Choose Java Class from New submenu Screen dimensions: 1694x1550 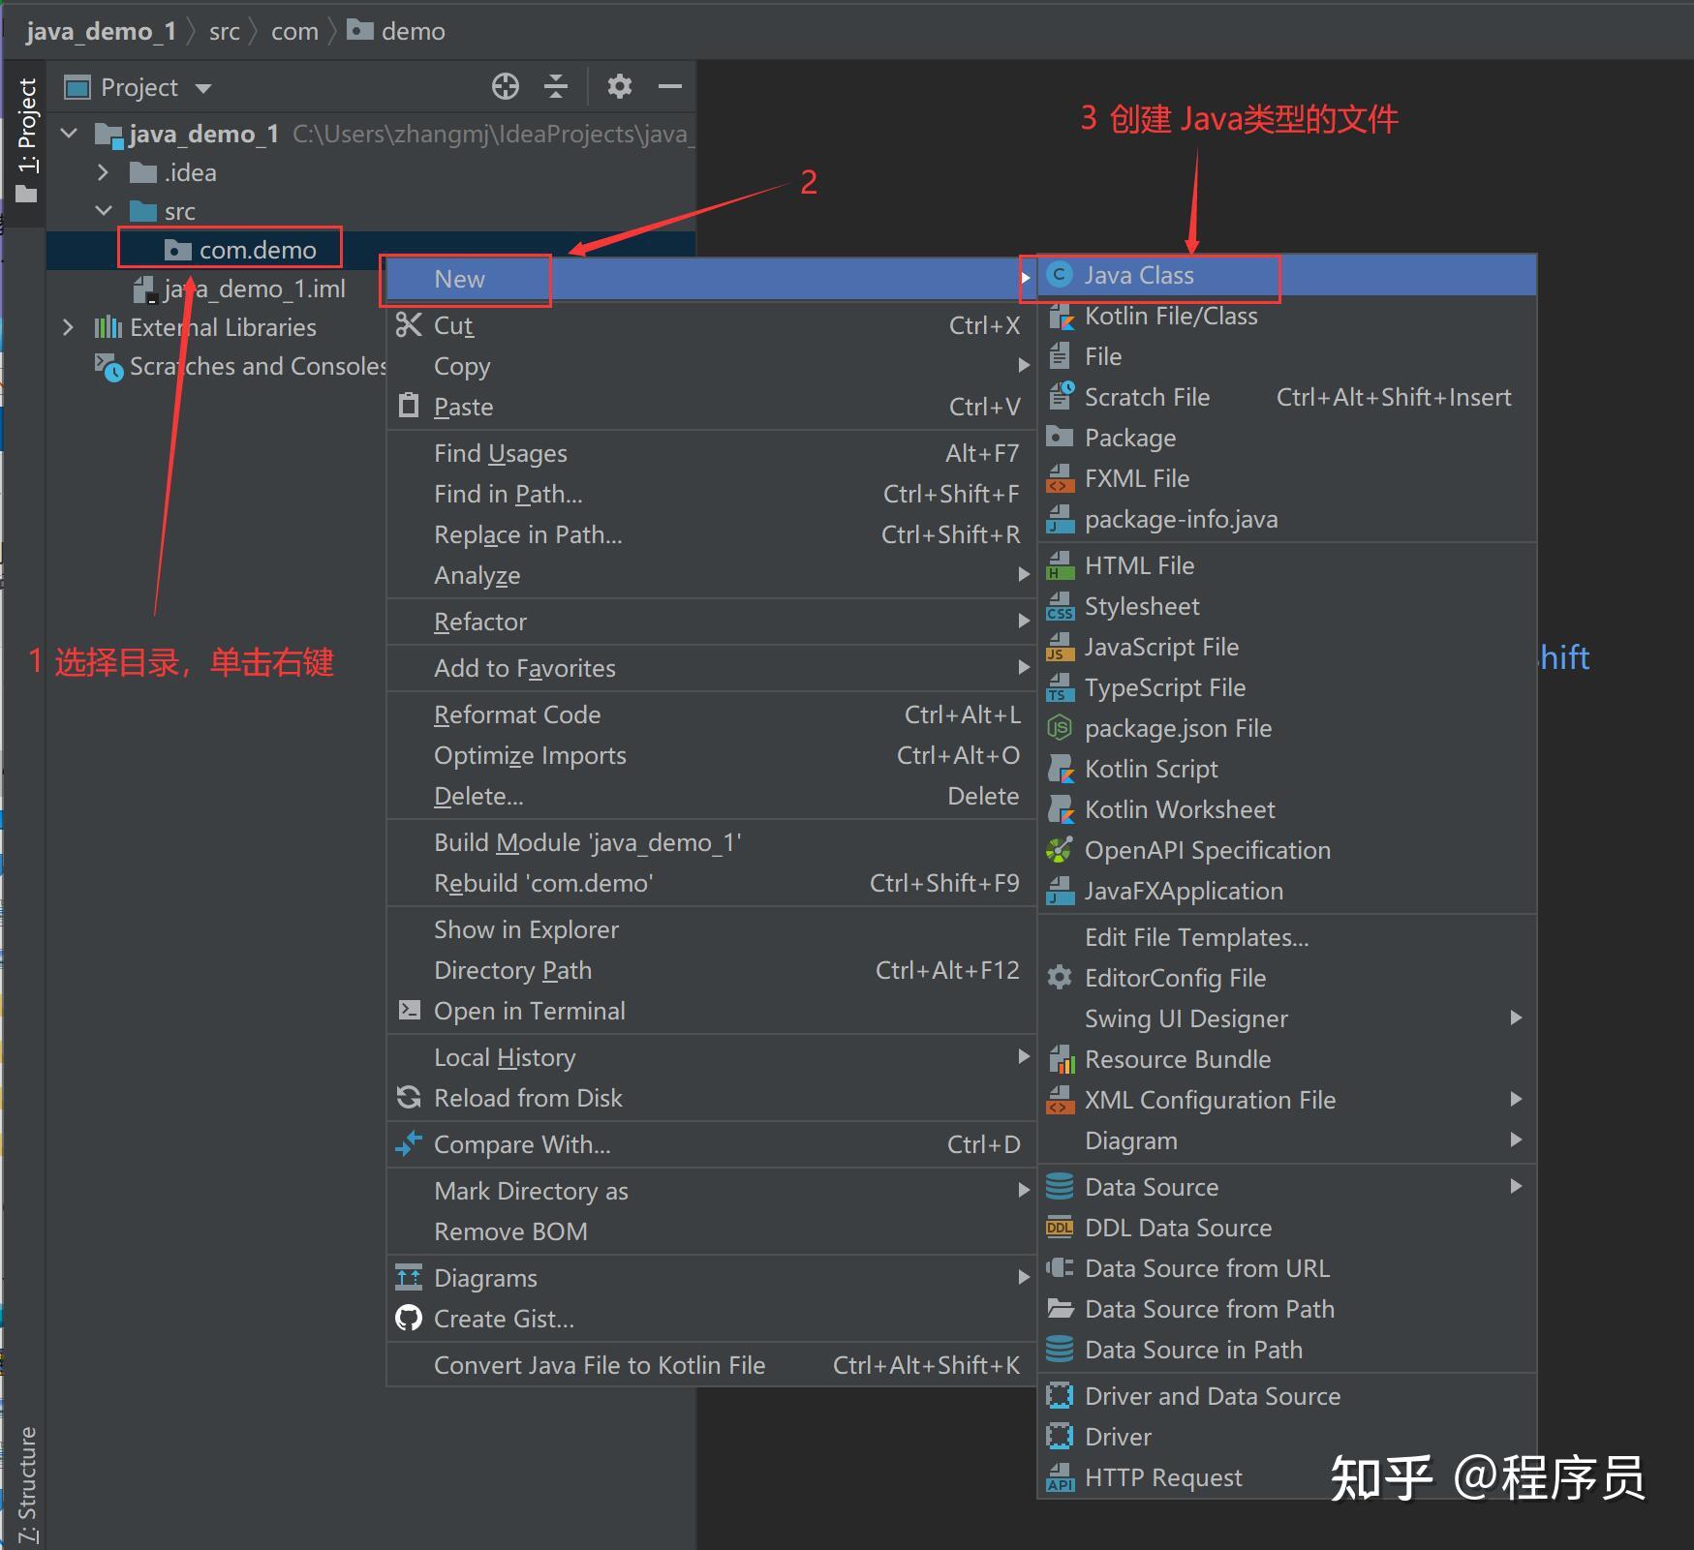pos(1287,275)
